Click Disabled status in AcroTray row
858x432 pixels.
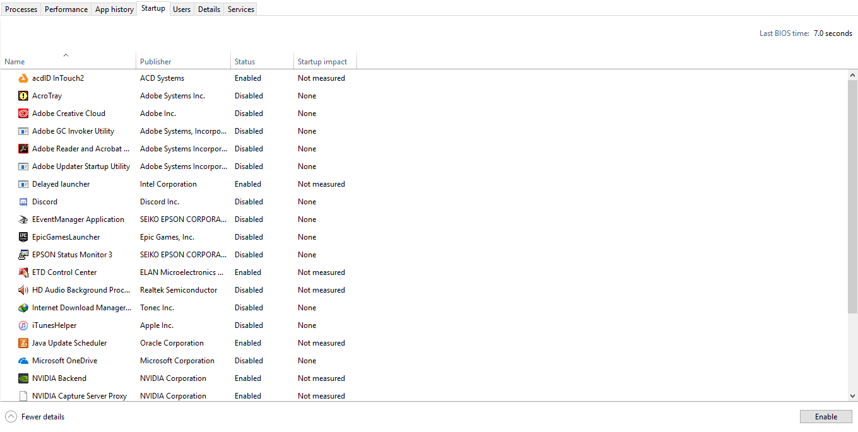click(x=249, y=96)
